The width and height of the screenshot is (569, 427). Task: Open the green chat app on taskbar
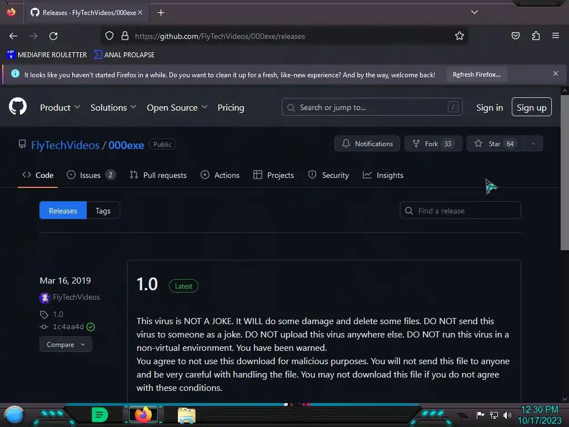[x=100, y=415]
